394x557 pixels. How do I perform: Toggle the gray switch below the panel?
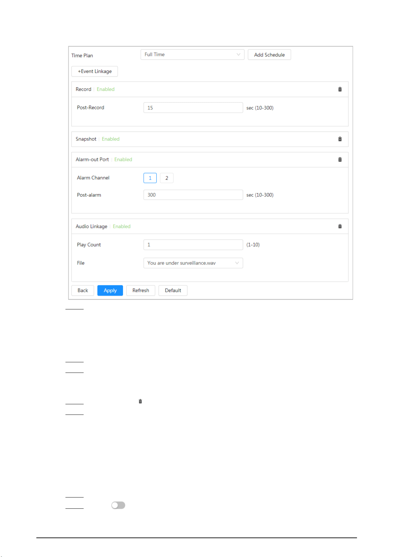pos(118,505)
